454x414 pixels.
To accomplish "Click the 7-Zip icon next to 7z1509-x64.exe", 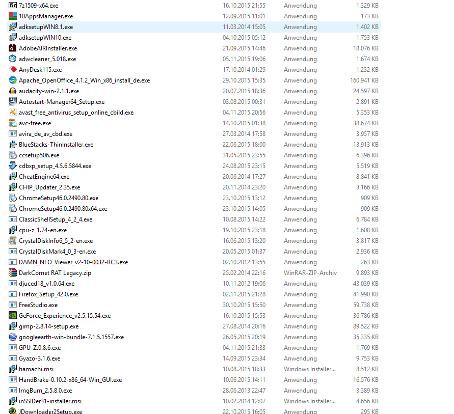I will click(x=12, y=5).
